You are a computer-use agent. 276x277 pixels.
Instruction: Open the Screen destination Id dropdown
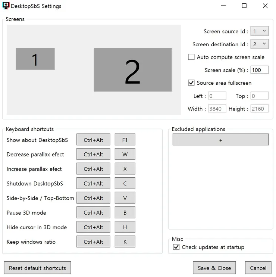[260, 44]
